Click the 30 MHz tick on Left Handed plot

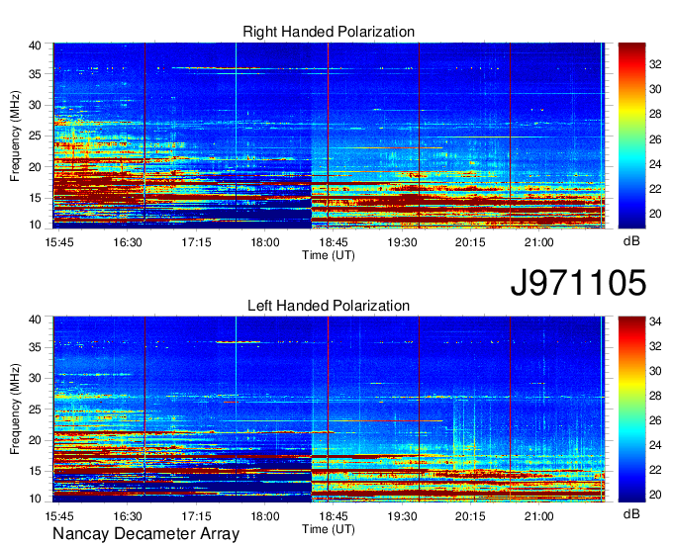tap(35, 379)
